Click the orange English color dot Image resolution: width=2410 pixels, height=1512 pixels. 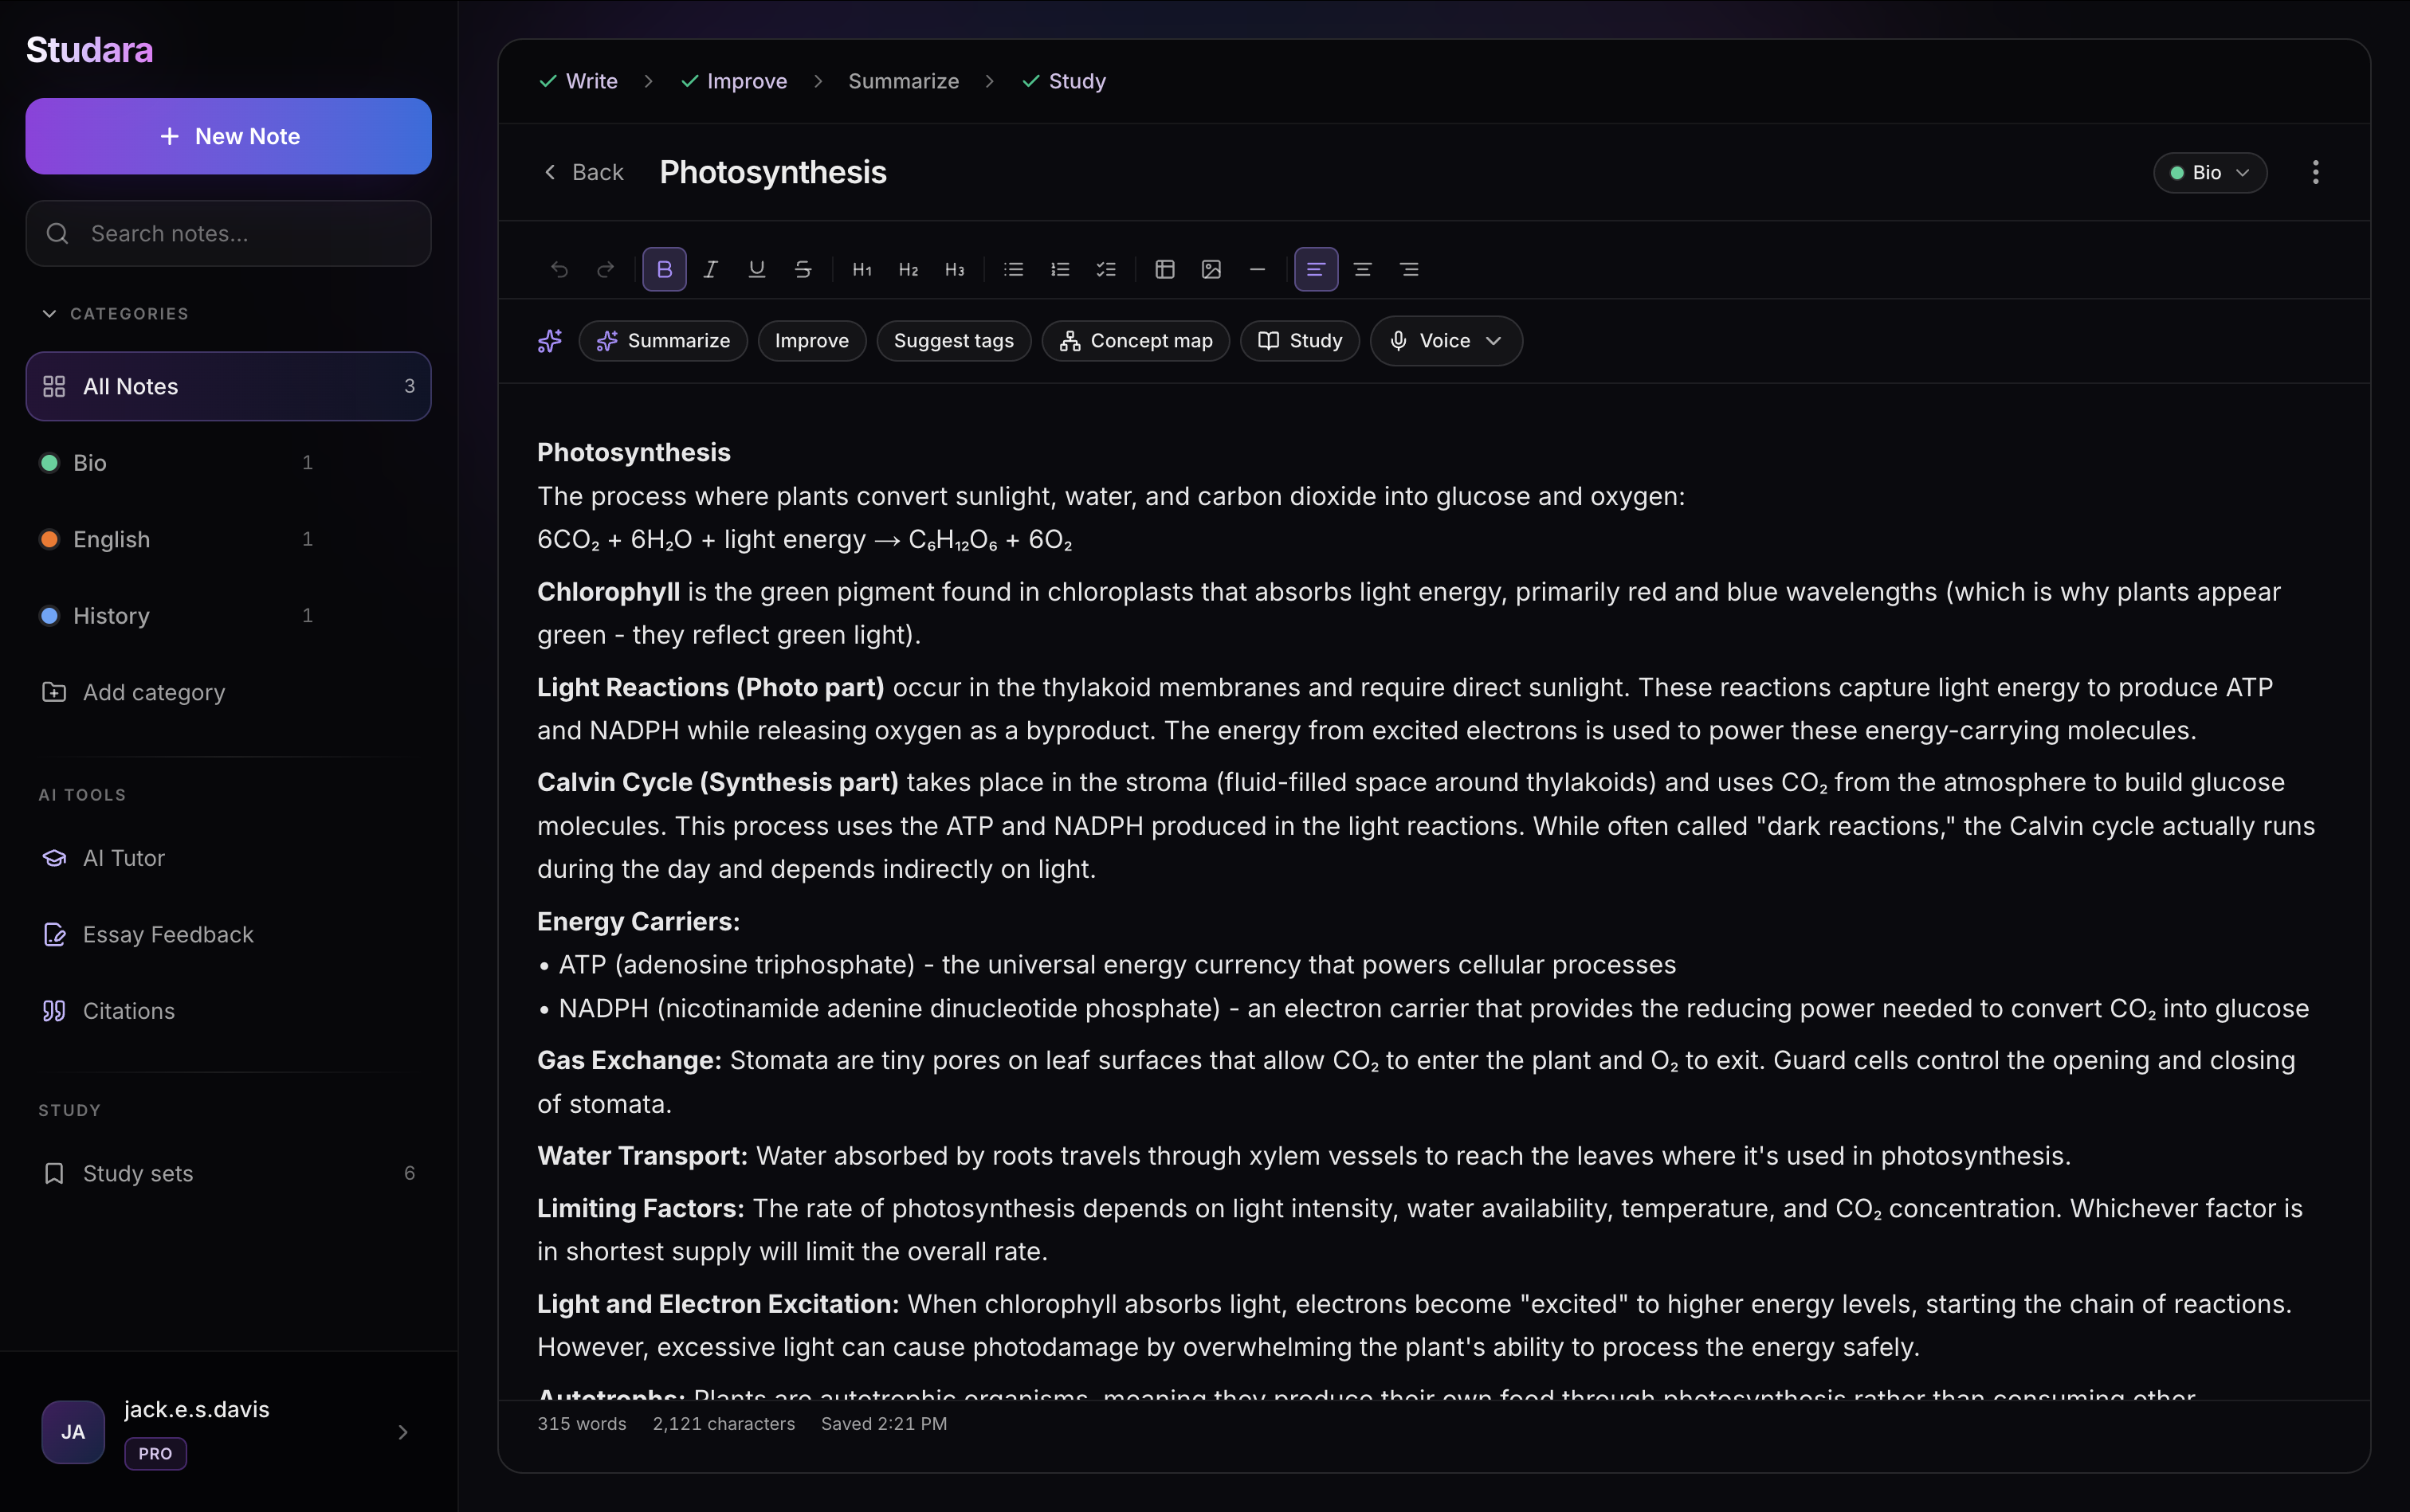[x=49, y=539]
